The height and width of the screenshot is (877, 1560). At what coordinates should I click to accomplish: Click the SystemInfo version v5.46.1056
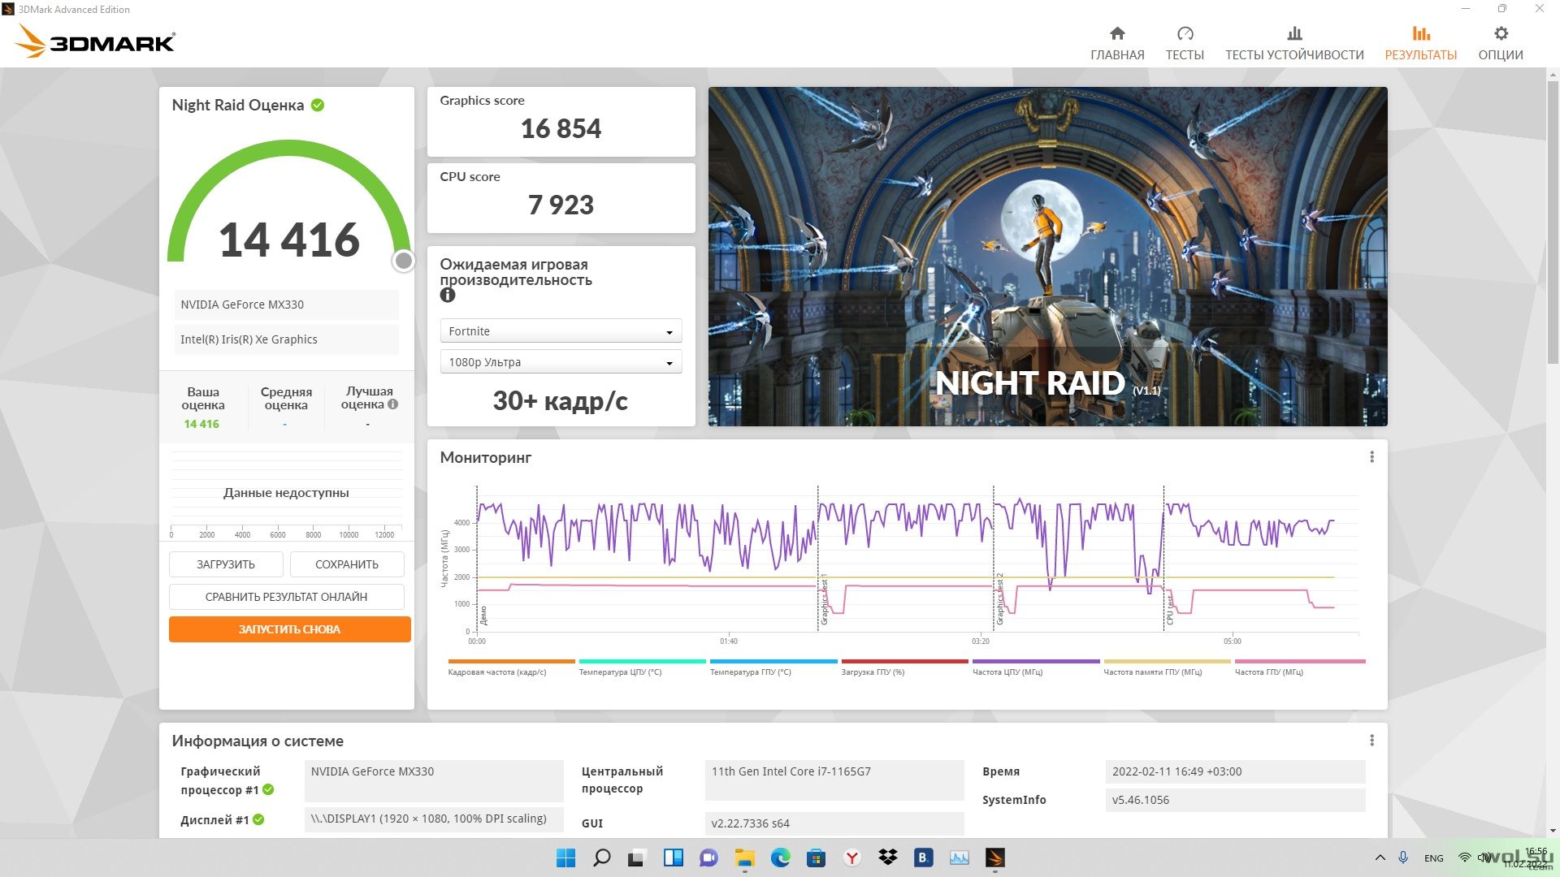coord(1235,800)
